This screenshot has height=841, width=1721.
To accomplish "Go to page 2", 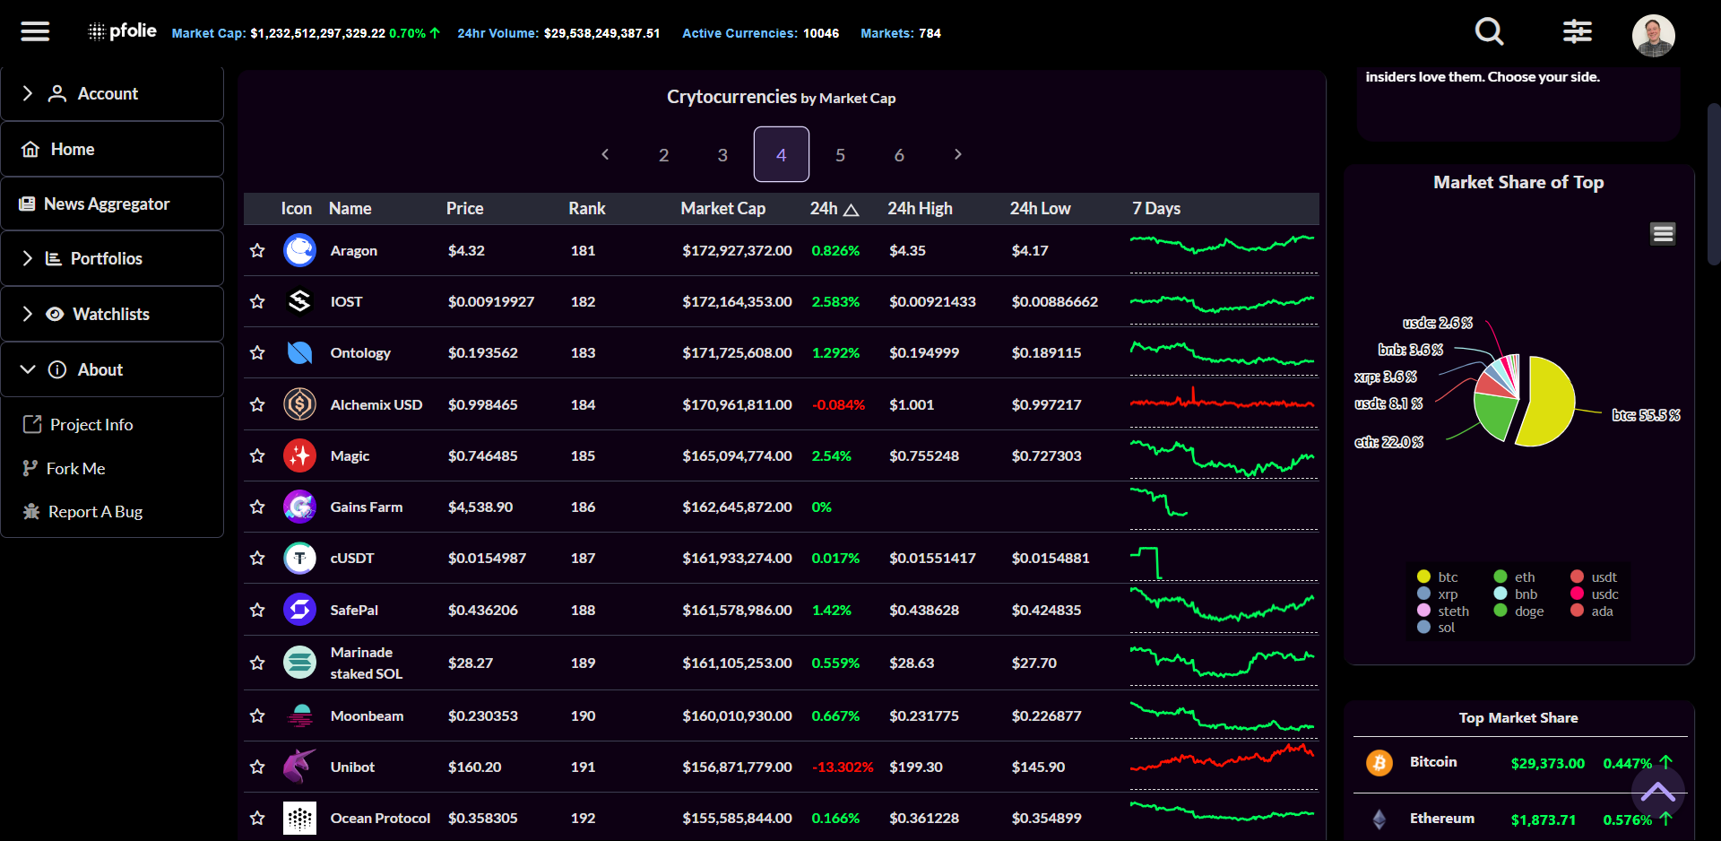I will click(x=663, y=154).
